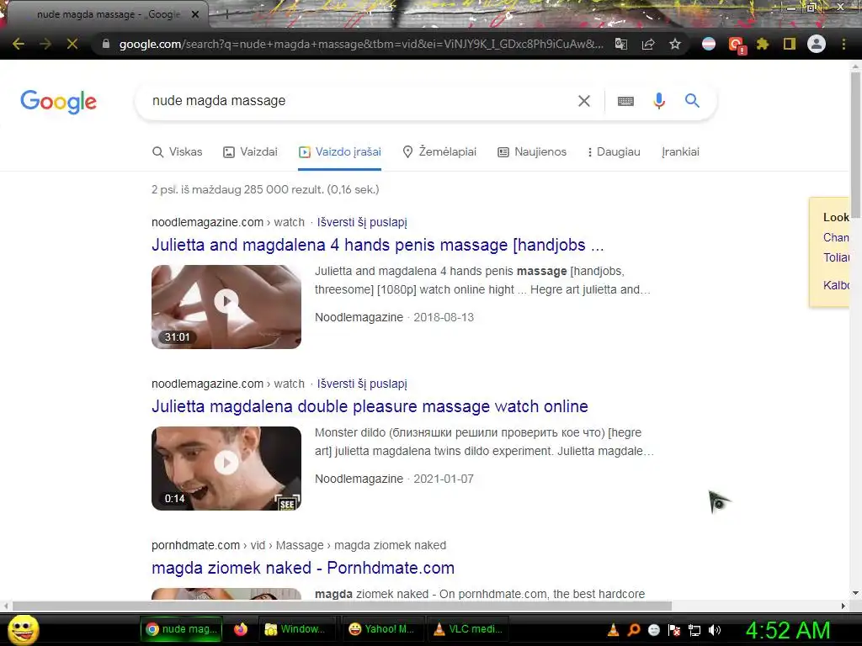Viewport: 862px width, 646px height.
Task: Open the flag notification tray icon
Action: pyautogui.click(x=674, y=630)
